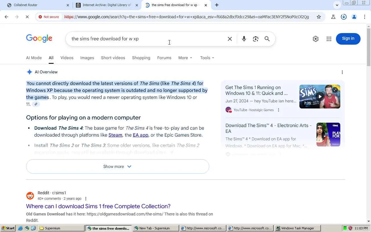Submit search using the magnifier icon

[267, 39]
